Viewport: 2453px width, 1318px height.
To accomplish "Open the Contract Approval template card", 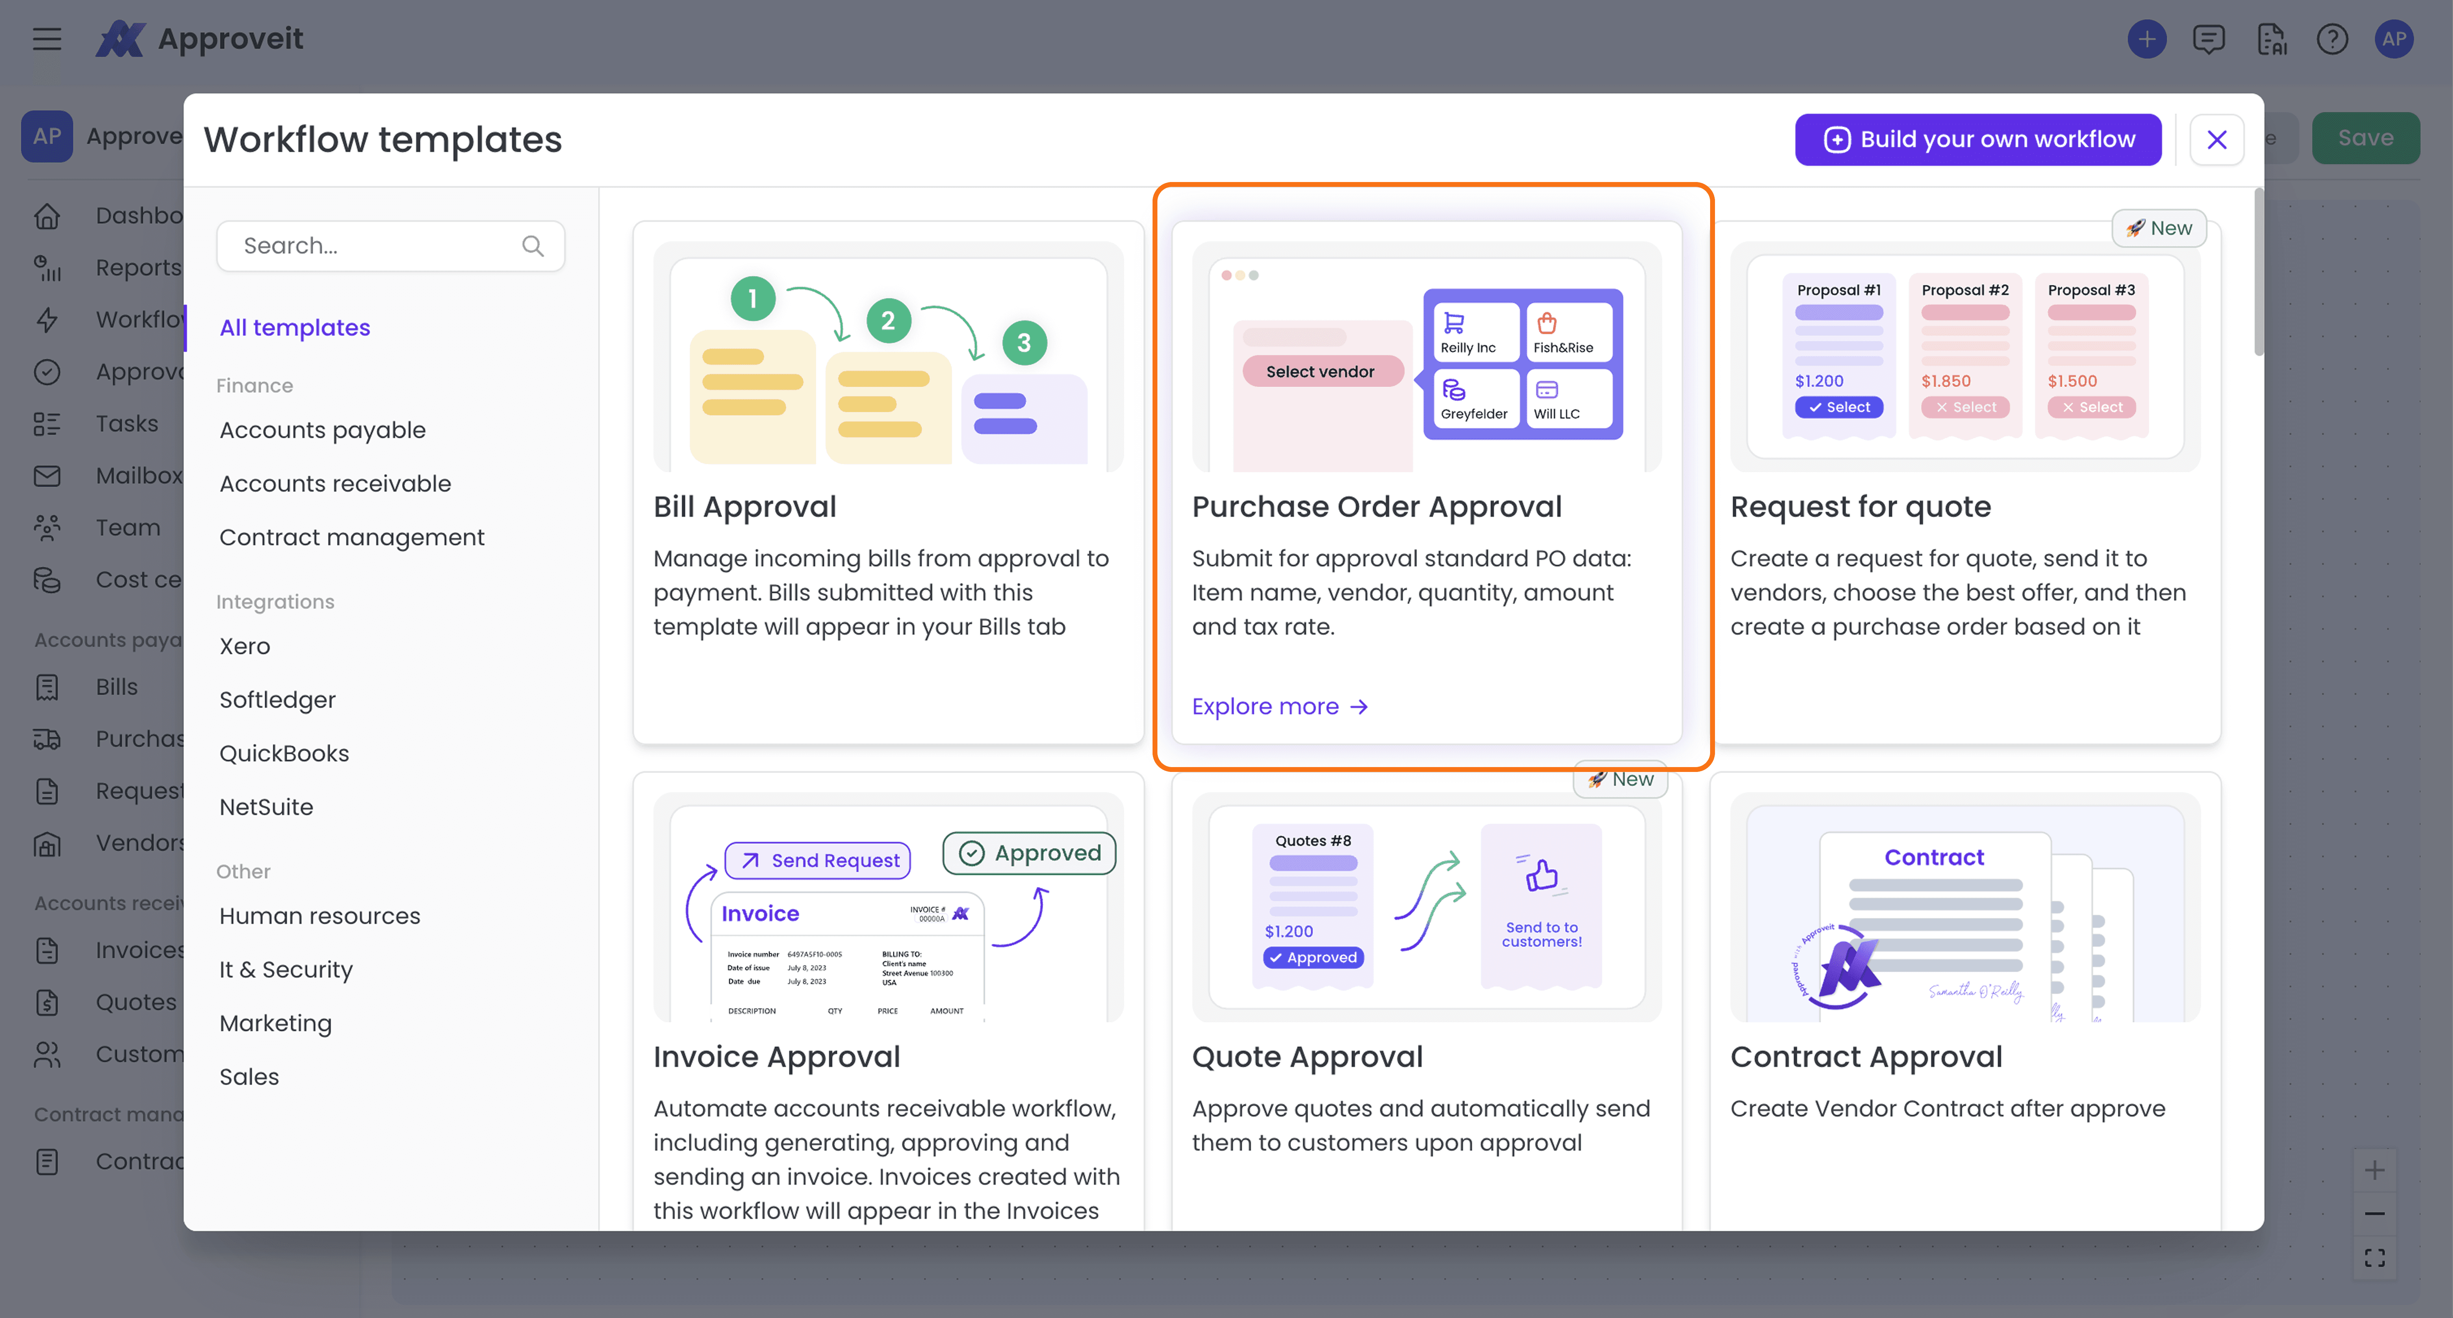I will [1965, 1000].
